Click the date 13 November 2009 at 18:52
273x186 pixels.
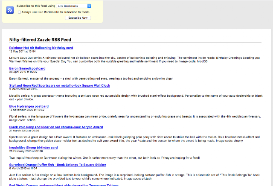(26, 110)
